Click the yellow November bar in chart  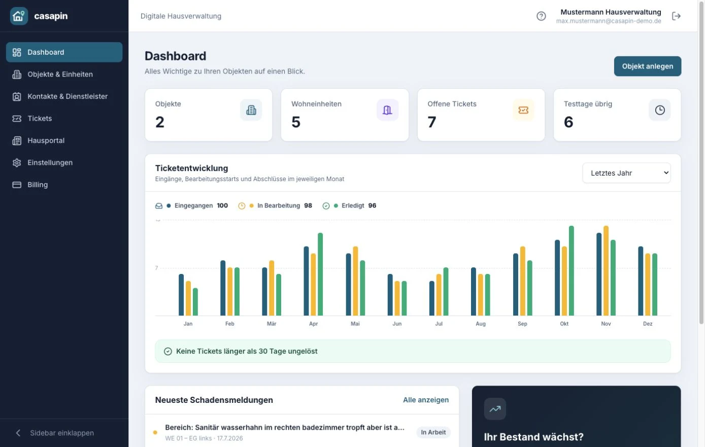(x=606, y=270)
